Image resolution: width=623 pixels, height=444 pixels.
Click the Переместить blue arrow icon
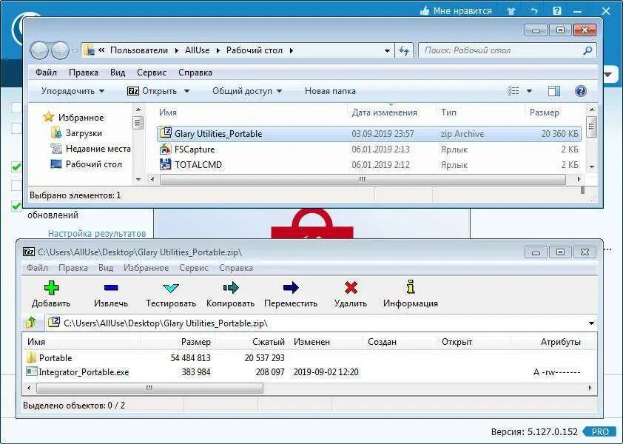(x=291, y=287)
